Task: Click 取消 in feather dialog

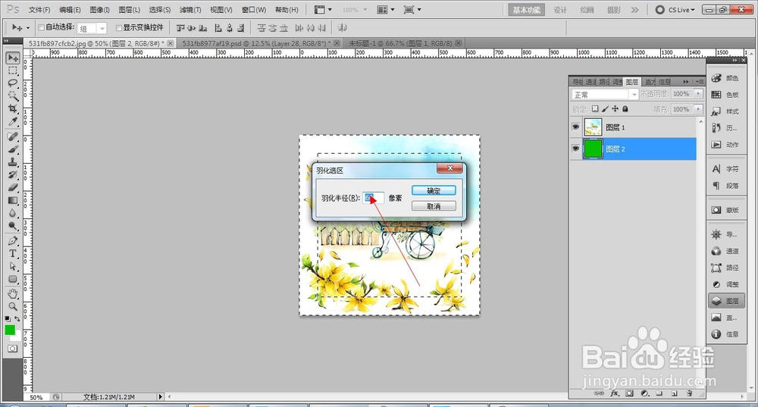Action: click(x=434, y=206)
